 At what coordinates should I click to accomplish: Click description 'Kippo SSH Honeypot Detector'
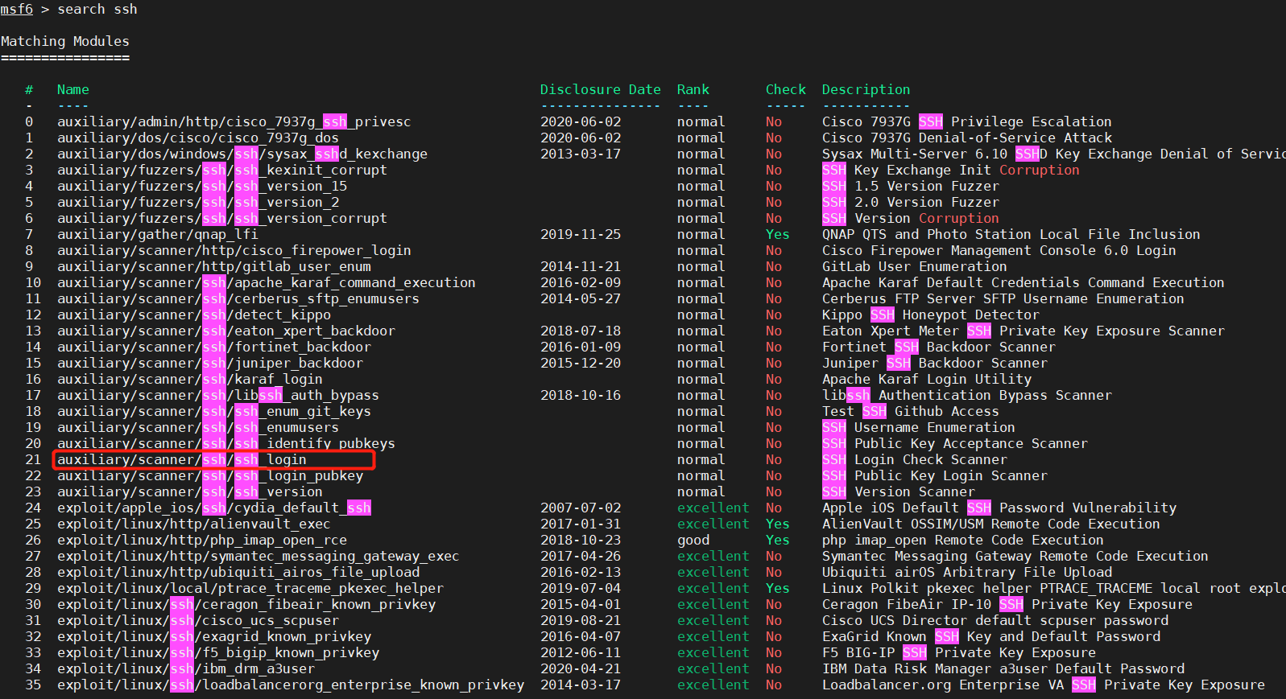931,315
